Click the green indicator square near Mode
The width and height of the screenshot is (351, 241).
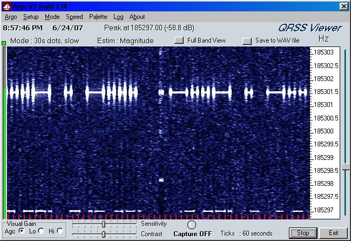tap(4, 43)
